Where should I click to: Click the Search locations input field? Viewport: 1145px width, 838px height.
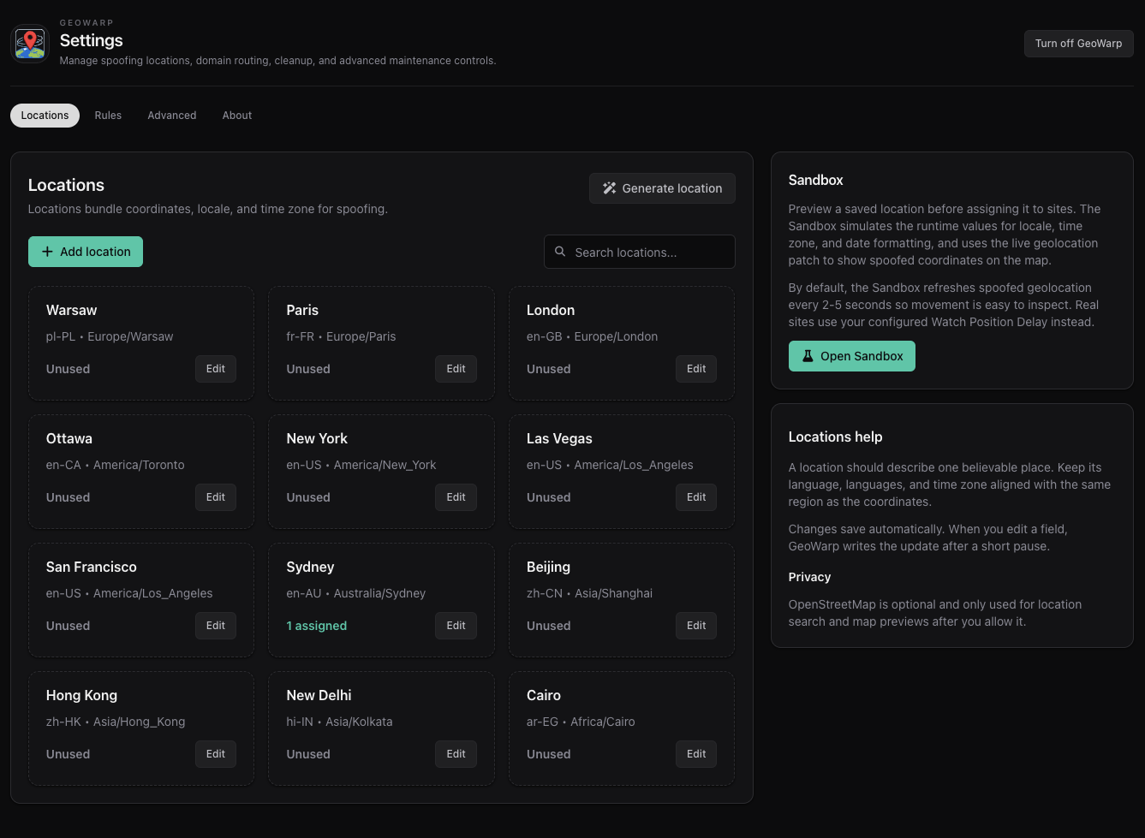click(x=640, y=252)
